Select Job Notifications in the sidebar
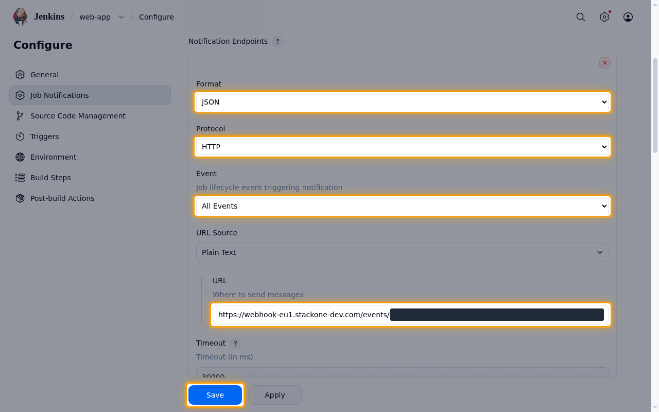The width and height of the screenshot is (659, 412). click(90, 95)
